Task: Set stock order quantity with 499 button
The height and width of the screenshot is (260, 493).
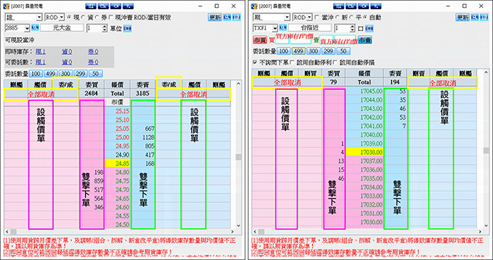Action: point(50,74)
